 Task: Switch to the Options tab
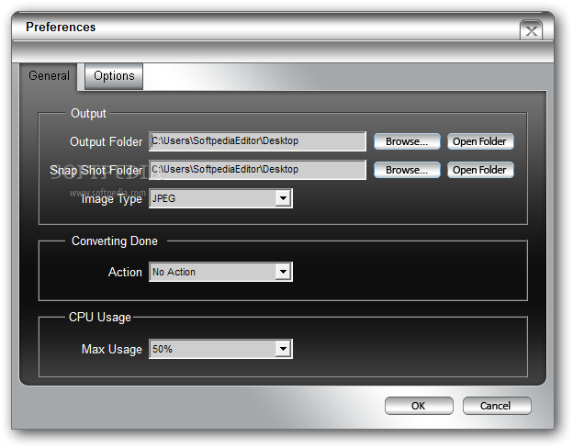[114, 76]
